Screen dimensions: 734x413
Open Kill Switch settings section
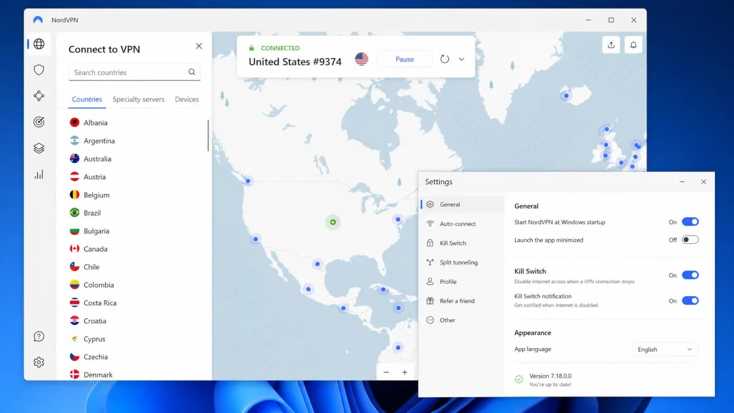462,243
